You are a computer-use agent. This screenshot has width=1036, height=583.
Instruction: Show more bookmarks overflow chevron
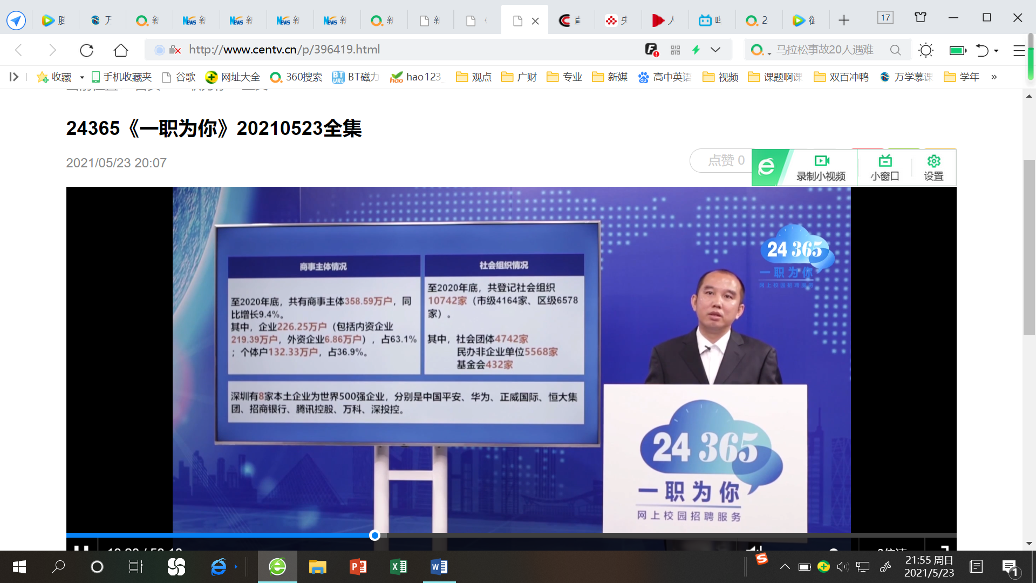994,77
